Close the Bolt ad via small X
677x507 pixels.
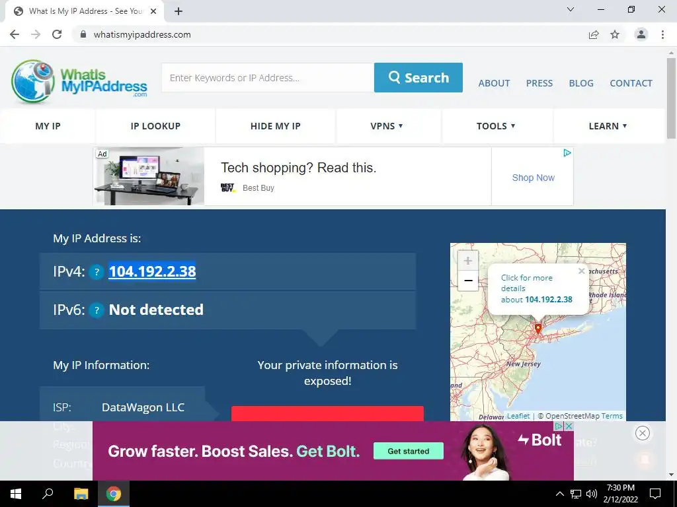pos(569,426)
